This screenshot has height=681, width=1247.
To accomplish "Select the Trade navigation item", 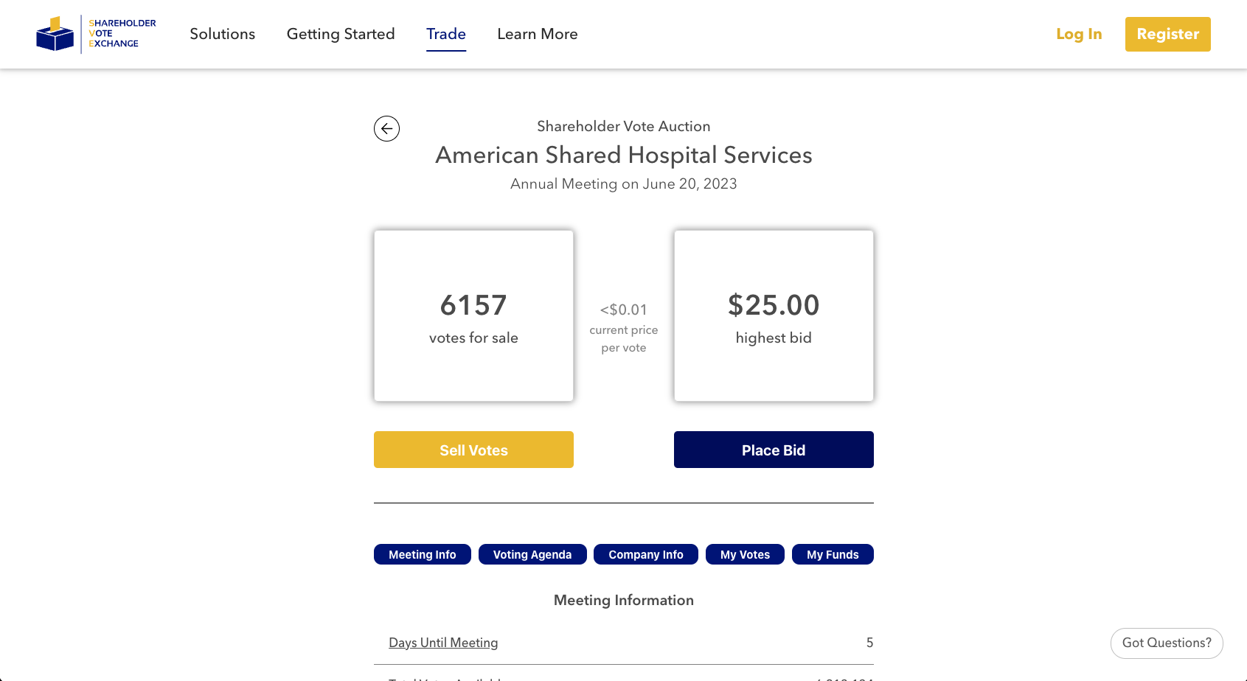I will [x=446, y=34].
